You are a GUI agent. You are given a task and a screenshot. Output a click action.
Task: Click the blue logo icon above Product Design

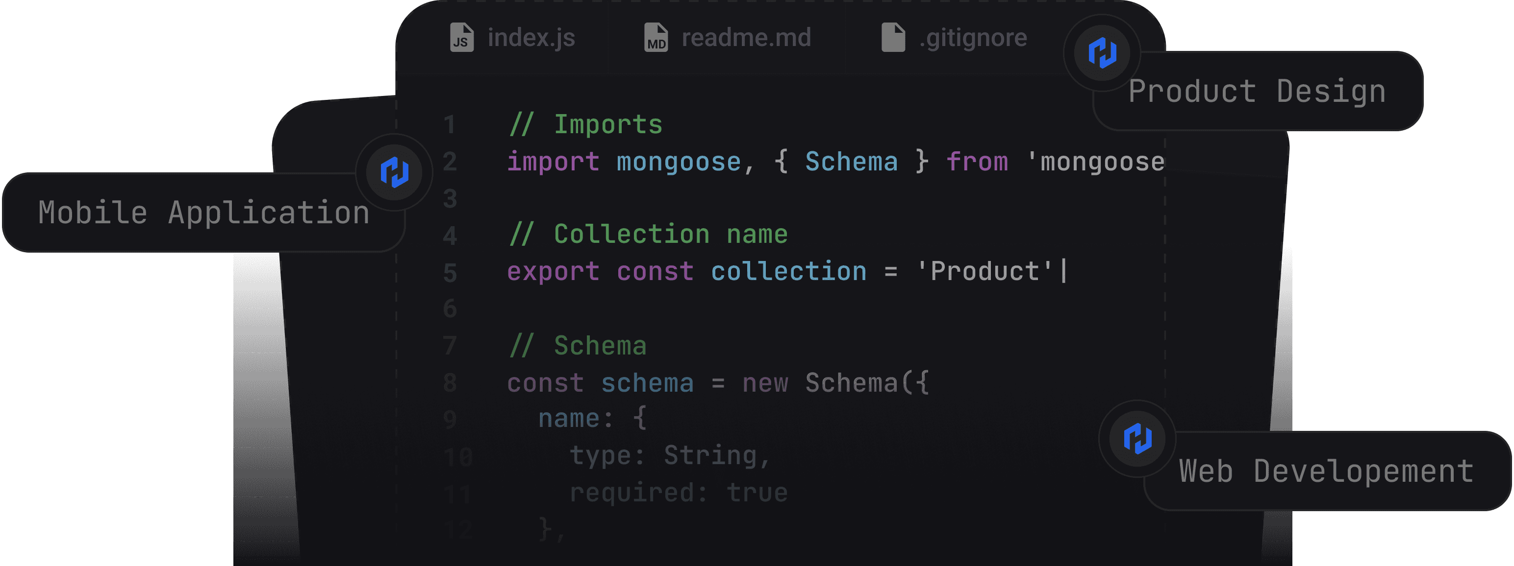(x=1102, y=53)
